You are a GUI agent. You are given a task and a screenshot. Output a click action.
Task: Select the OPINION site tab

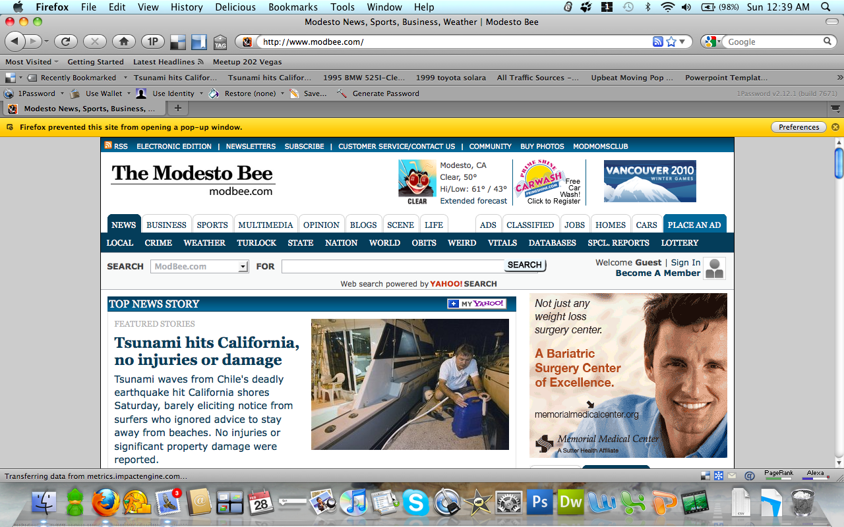[x=321, y=225]
